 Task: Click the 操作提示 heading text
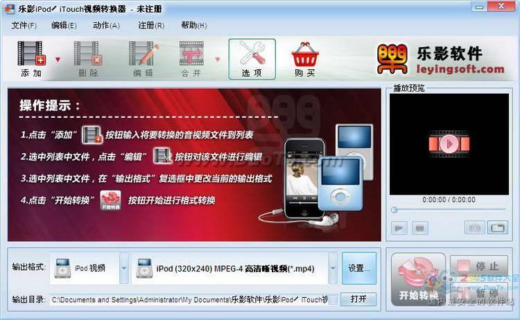click(50, 105)
